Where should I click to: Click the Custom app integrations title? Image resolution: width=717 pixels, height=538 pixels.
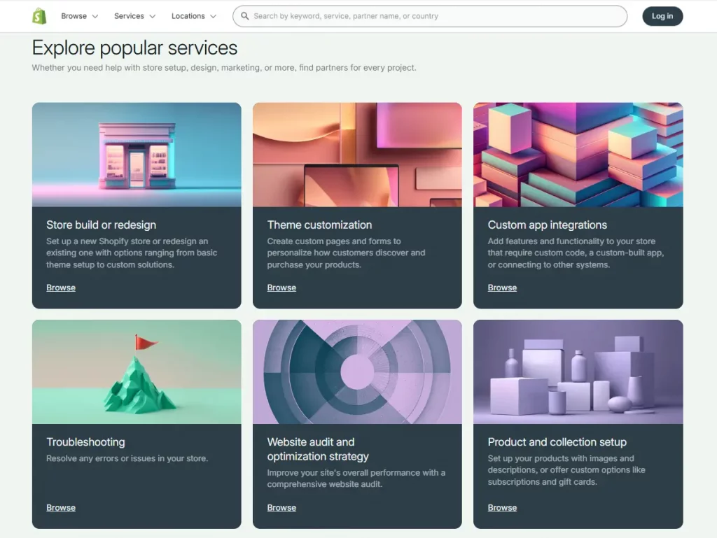pyautogui.click(x=548, y=225)
